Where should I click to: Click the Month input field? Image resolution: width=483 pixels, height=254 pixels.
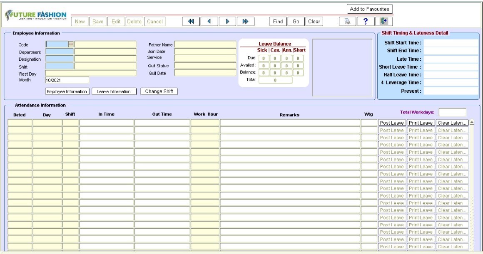(x=67, y=80)
